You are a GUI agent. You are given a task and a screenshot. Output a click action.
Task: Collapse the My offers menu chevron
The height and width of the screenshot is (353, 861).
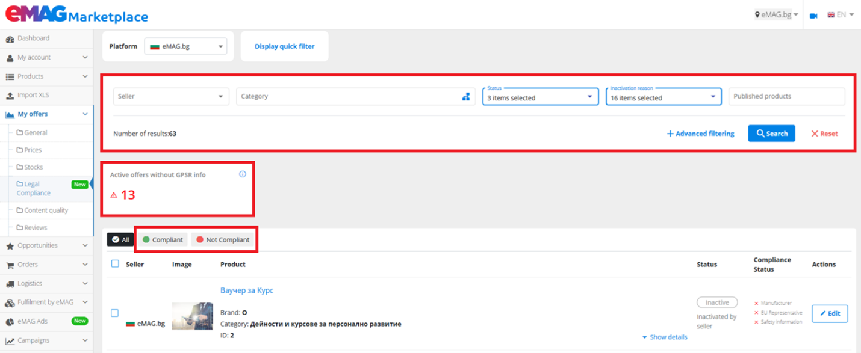click(x=85, y=114)
